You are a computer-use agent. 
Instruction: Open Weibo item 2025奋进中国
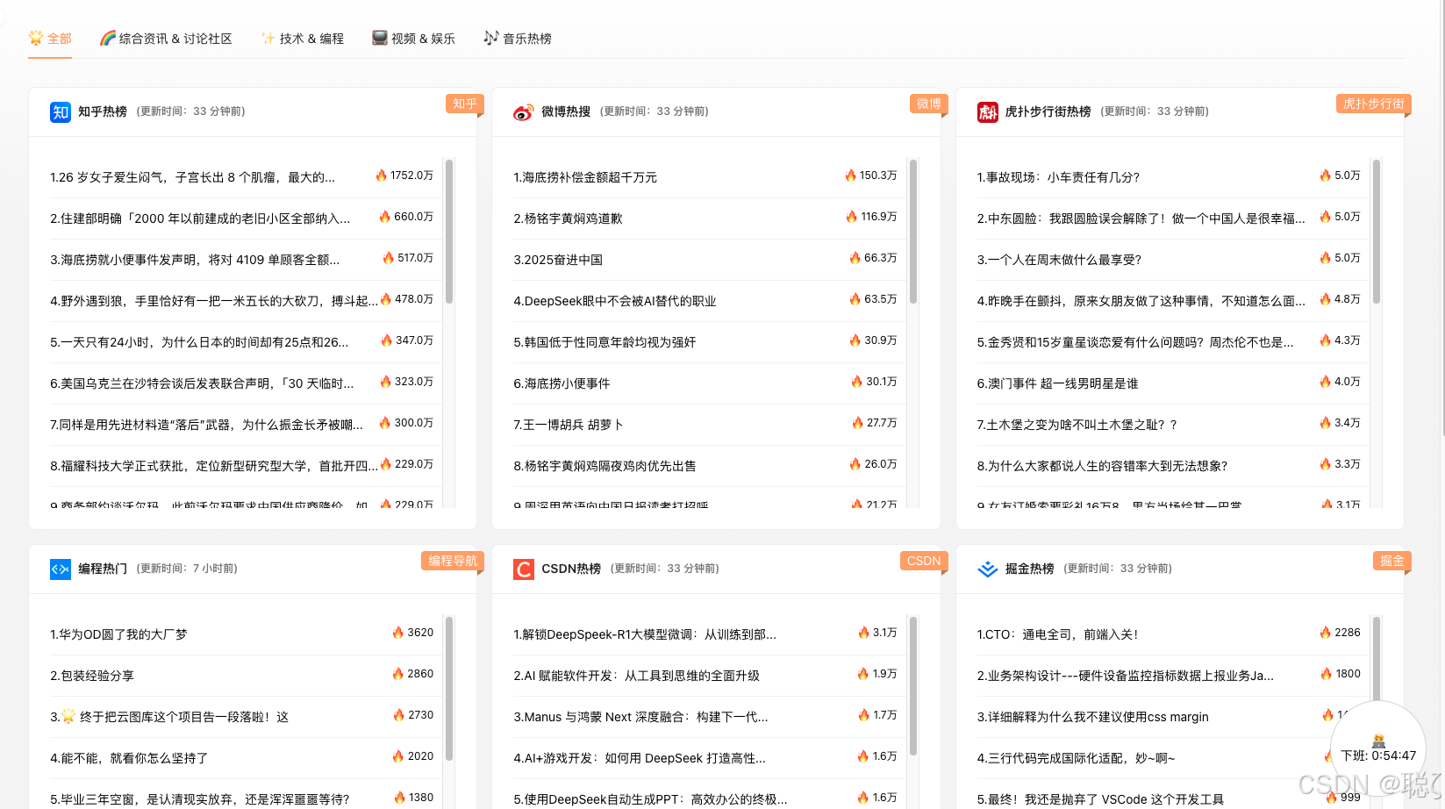[x=558, y=260]
